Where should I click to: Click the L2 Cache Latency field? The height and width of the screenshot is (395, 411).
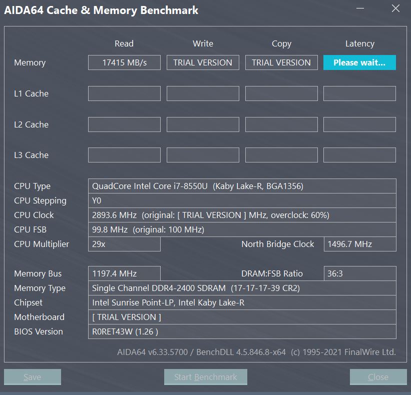[359, 124]
